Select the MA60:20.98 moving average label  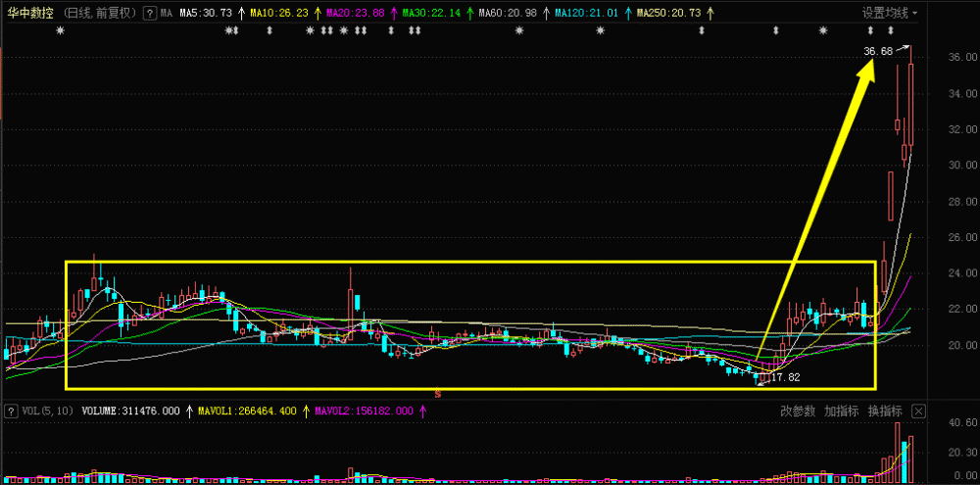[x=508, y=13]
